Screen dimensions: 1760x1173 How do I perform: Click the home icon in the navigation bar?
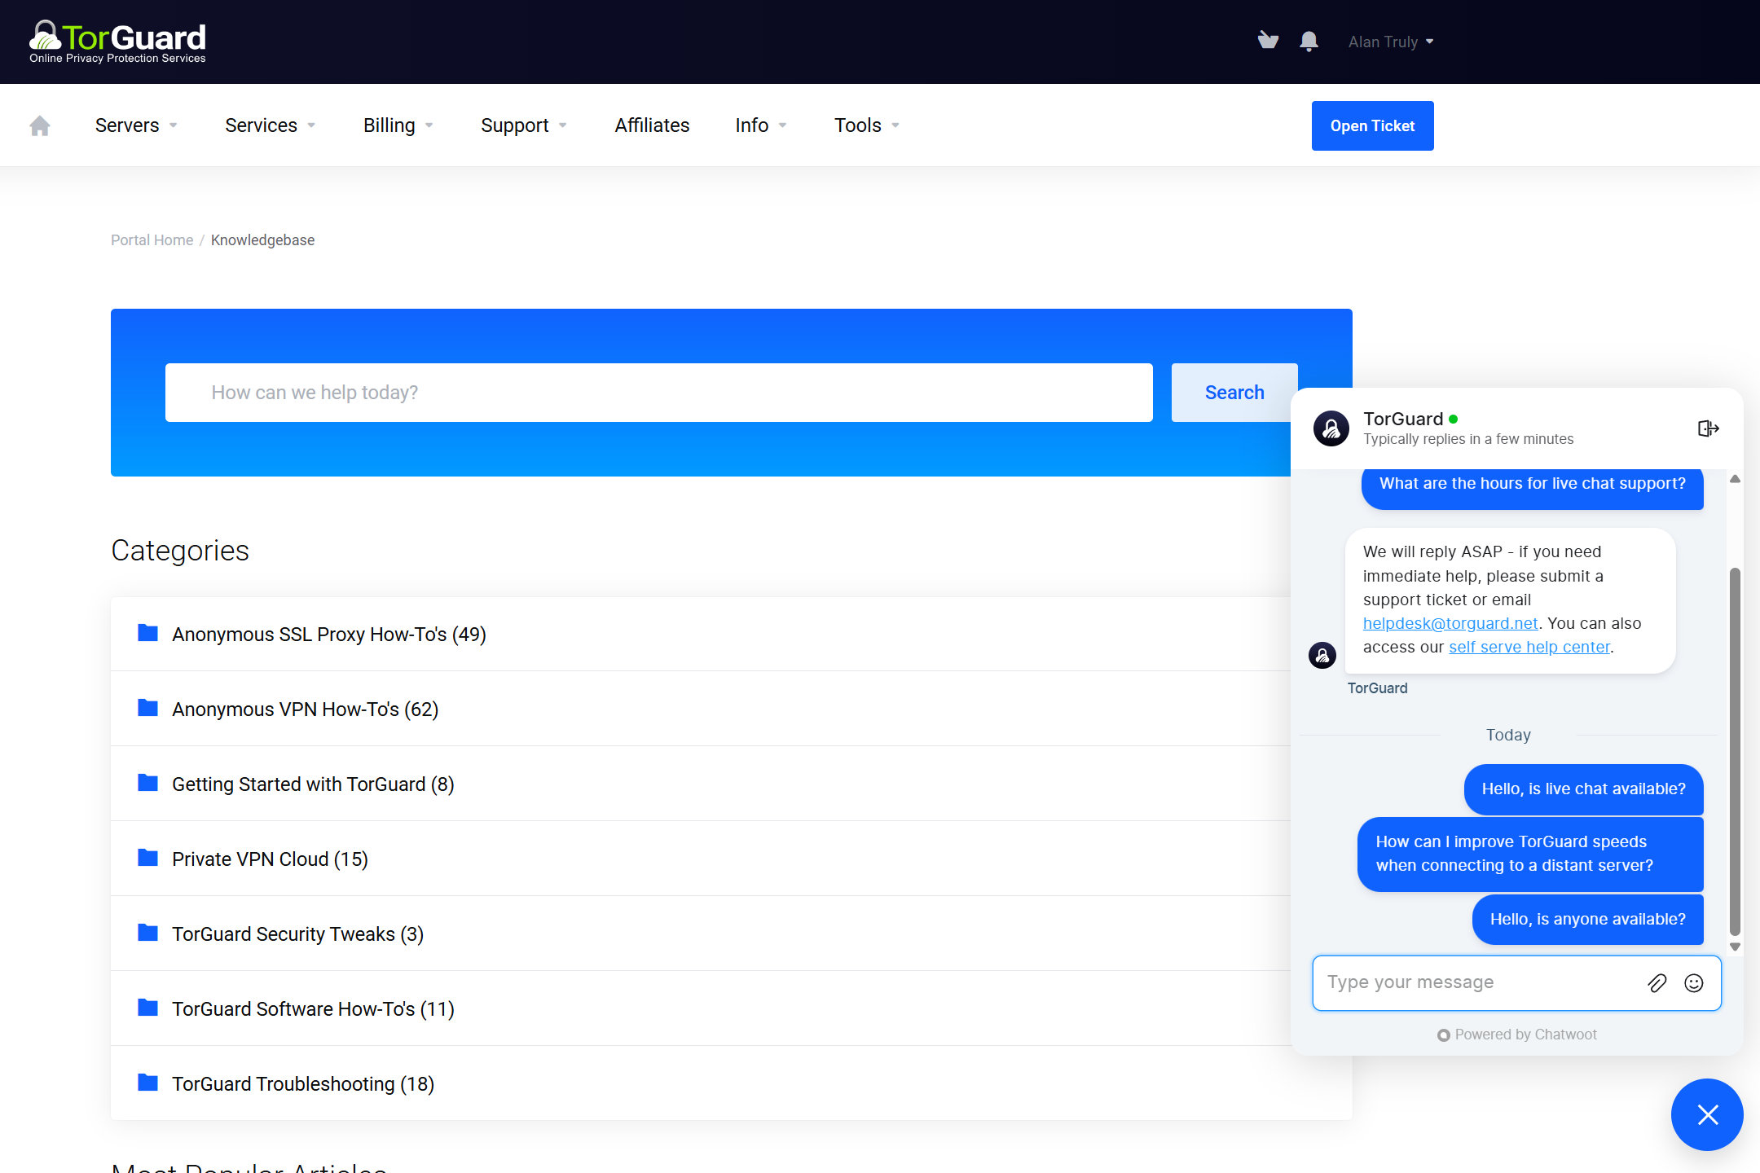pos(38,125)
